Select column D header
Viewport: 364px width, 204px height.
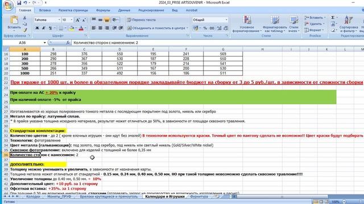coord(119,49)
